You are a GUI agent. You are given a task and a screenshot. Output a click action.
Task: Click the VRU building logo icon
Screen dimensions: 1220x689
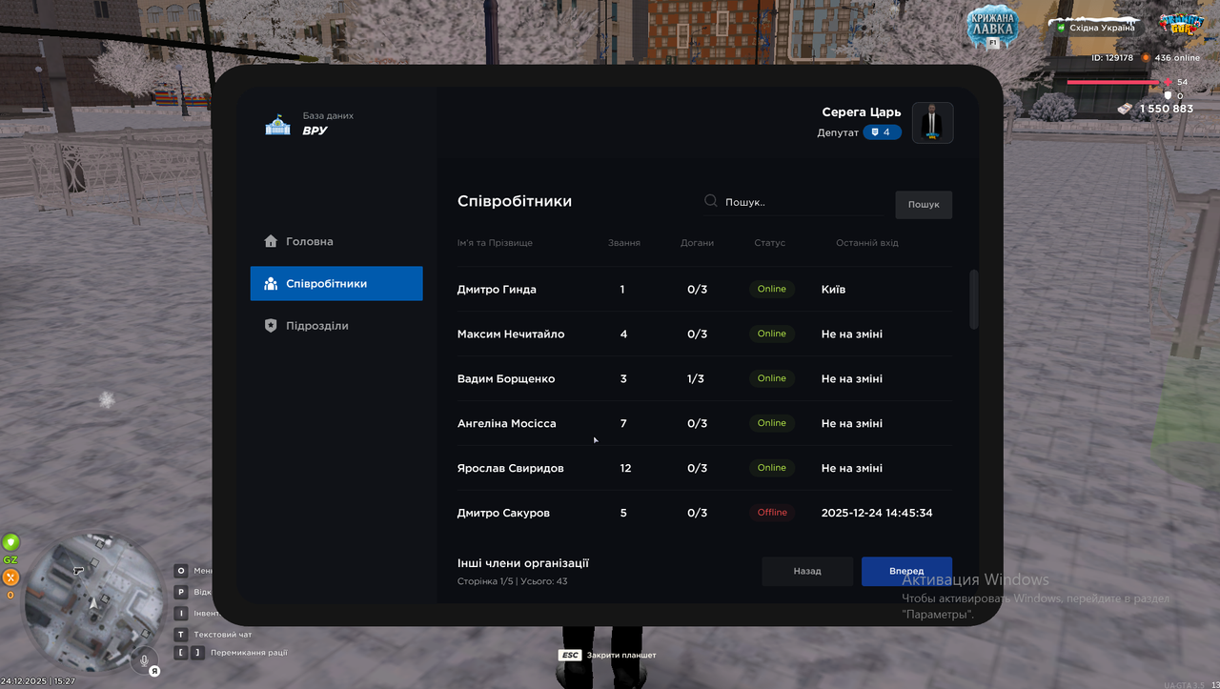tap(277, 124)
